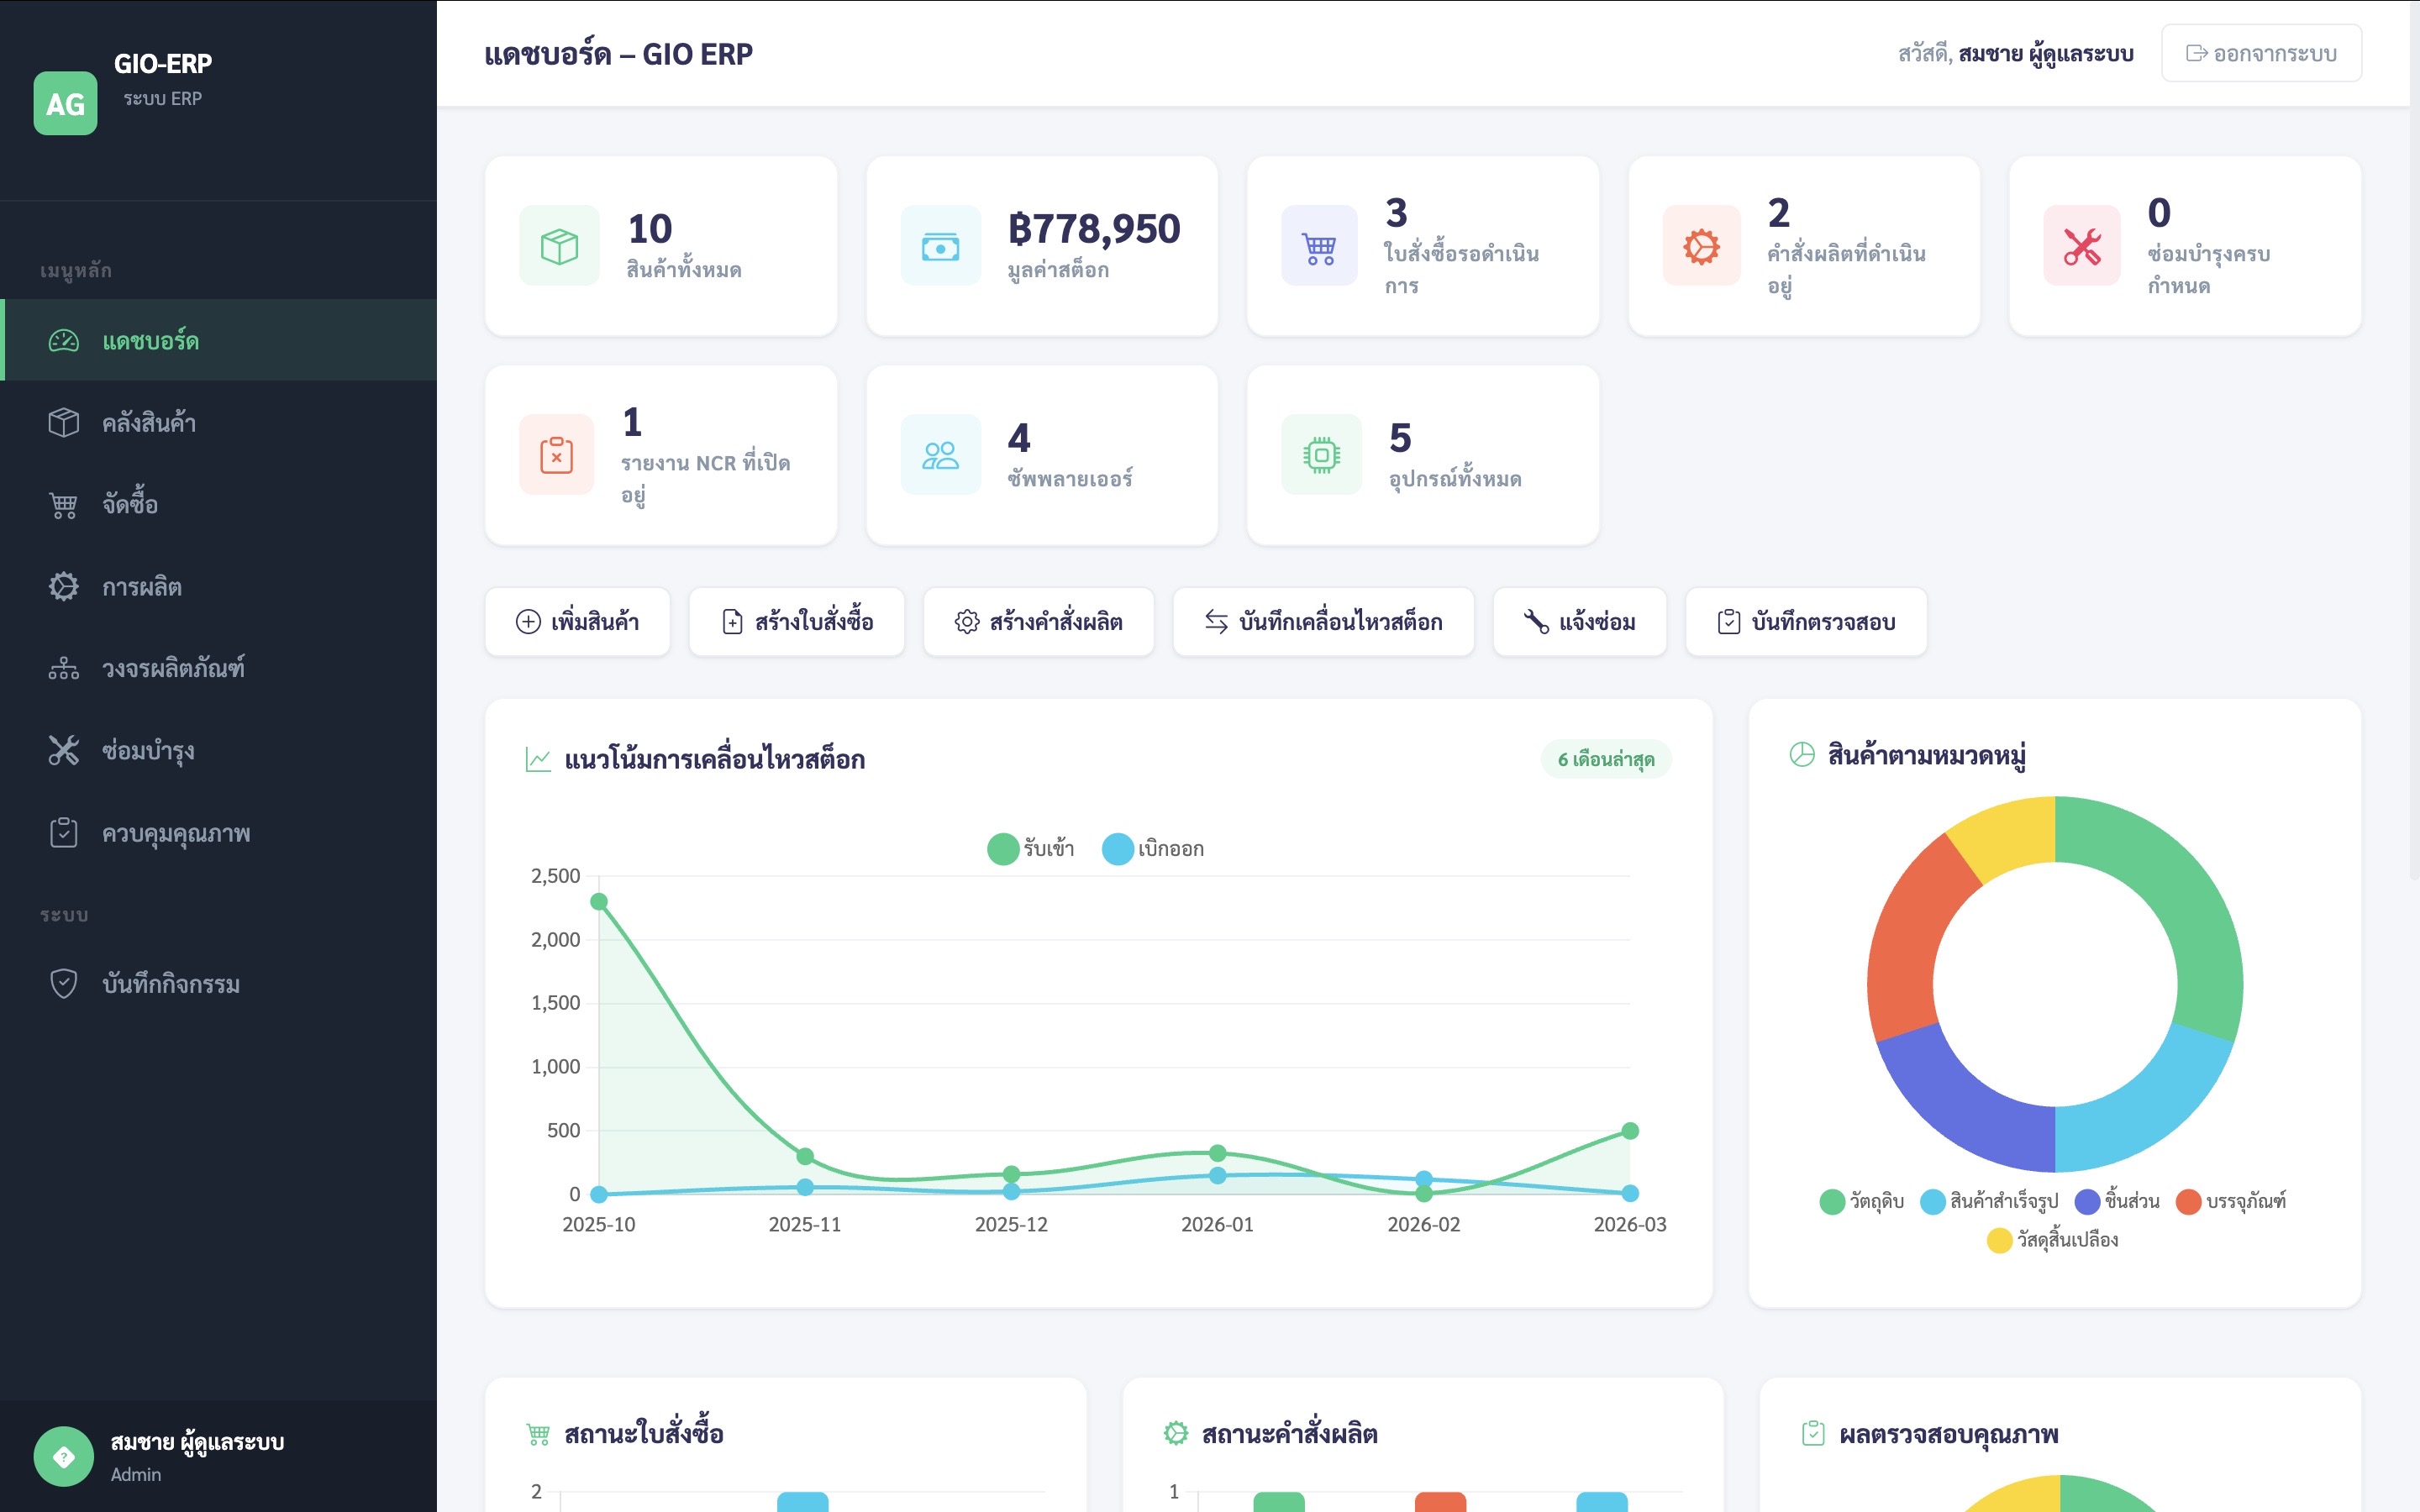Image resolution: width=2420 pixels, height=1512 pixels.
Task: Click the cart icon beside สถานะใบสั่งซื้อ
Action: click(538, 1435)
